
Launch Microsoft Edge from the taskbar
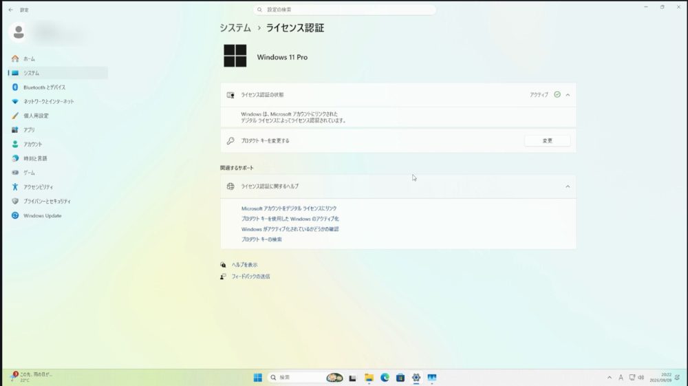point(385,377)
